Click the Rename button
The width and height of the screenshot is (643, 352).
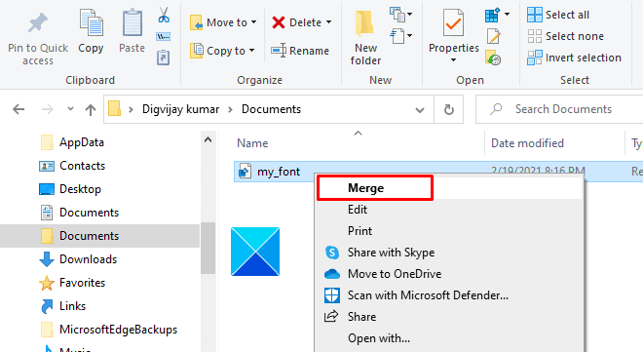(x=300, y=51)
